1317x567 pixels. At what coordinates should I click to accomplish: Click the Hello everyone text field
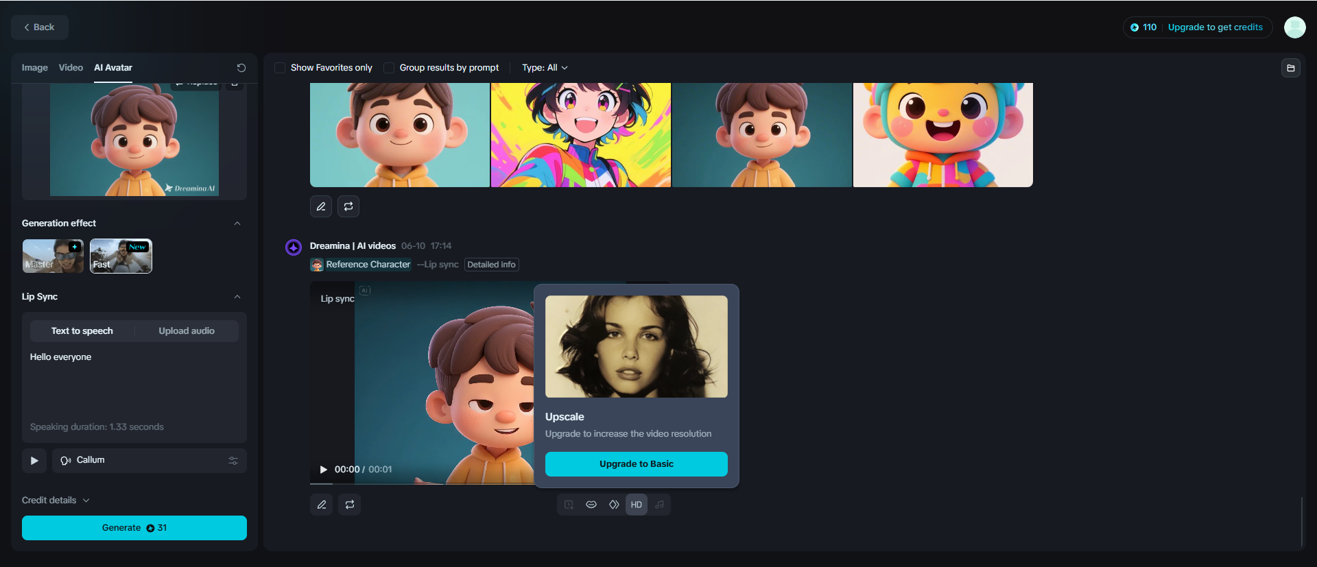point(134,384)
